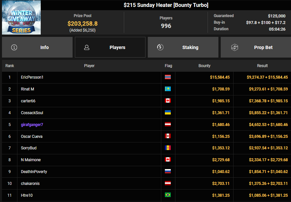Image resolution: width=291 pixels, height=202 pixels.
Task: Click the Winter Giveaway Series banner
Action: pyautogui.click(x=21, y=17)
